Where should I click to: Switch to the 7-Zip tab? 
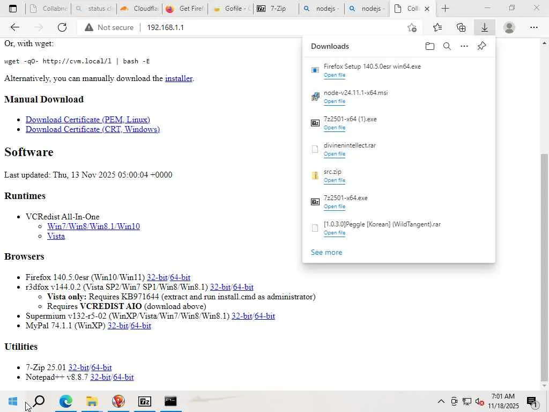(276, 9)
